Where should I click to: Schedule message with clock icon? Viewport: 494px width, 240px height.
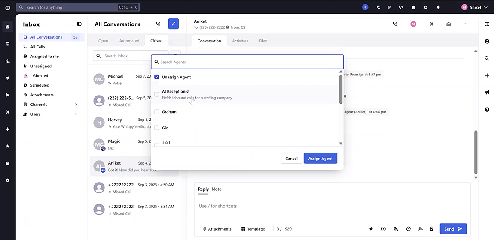click(x=409, y=229)
